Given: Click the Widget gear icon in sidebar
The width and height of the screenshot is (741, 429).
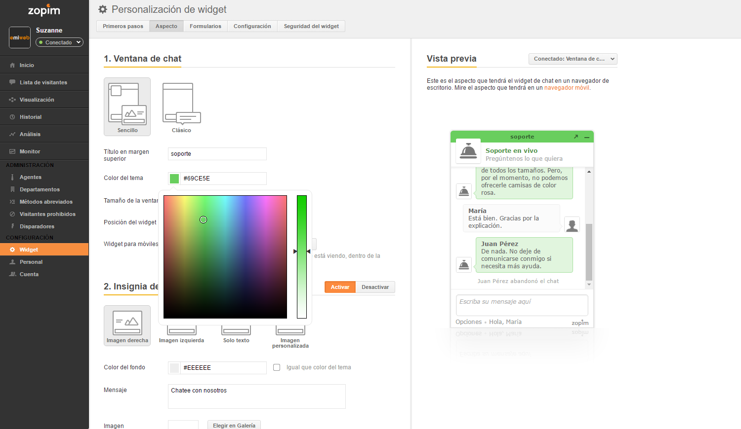Looking at the screenshot, I should 12,250.
